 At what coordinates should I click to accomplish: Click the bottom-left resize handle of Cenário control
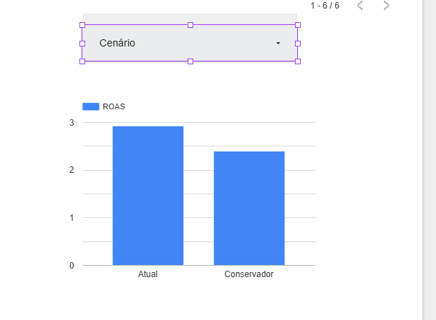coord(82,61)
